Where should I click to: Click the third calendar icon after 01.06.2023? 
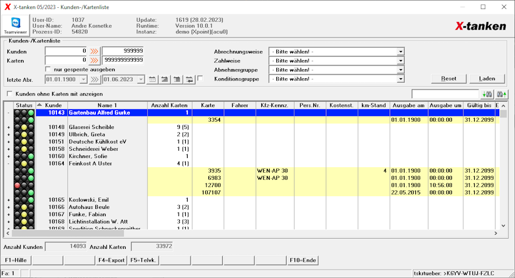click(x=177, y=79)
